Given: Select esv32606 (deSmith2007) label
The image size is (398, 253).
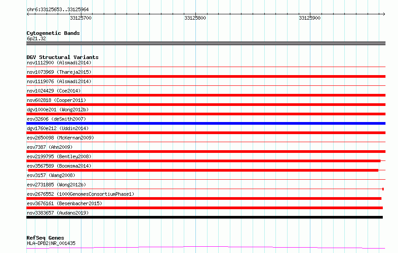Looking at the screenshot, I should point(56,119).
